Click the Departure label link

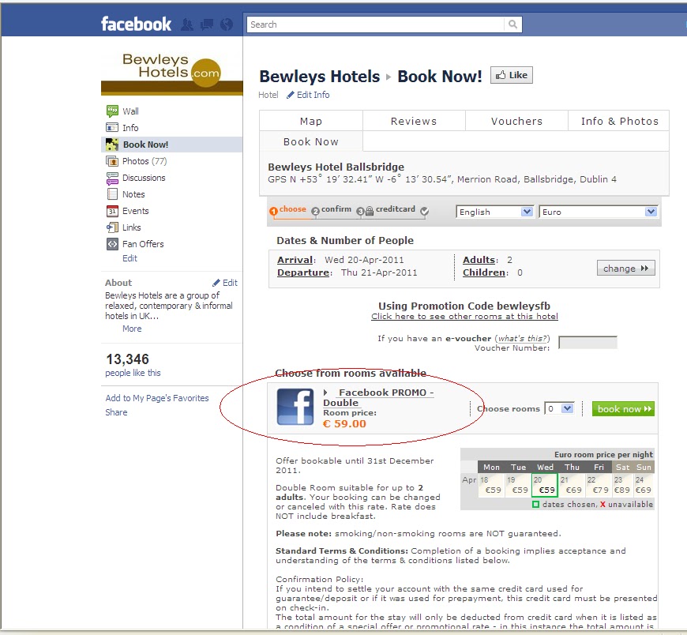tap(303, 272)
